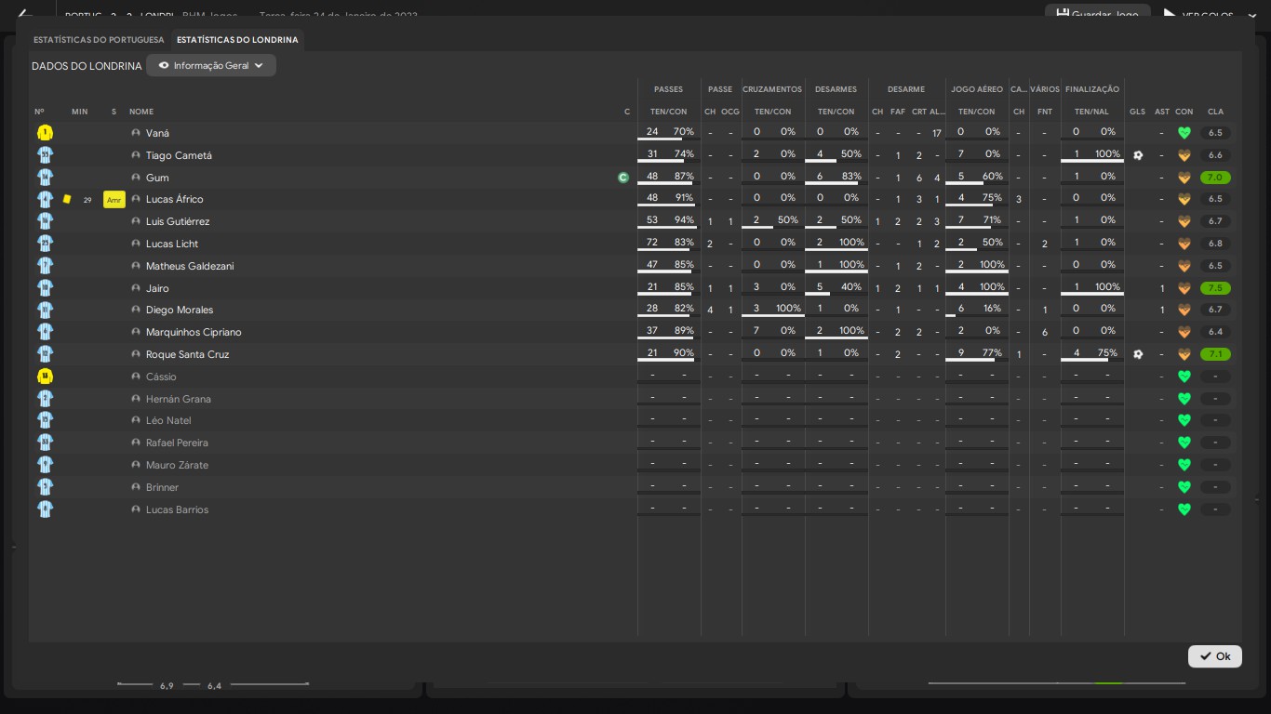Click profile icon beside Lucas Licht
The width and height of the screenshot is (1271, 714).
pos(136,244)
